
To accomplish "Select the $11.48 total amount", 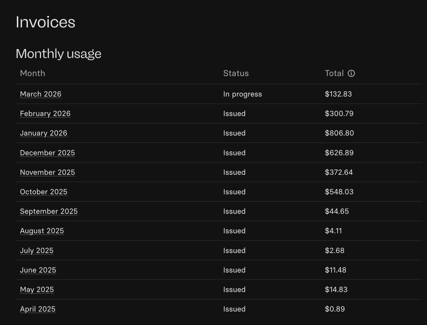I will (x=336, y=270).
